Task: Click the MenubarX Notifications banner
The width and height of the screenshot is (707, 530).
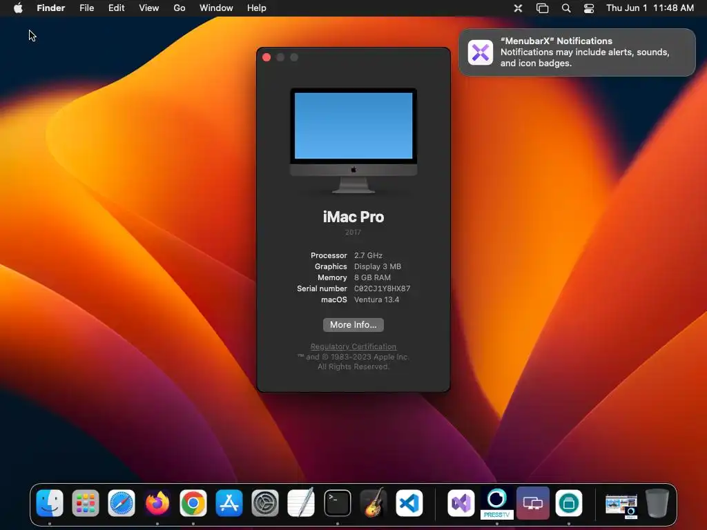Action: pos(577,52)
